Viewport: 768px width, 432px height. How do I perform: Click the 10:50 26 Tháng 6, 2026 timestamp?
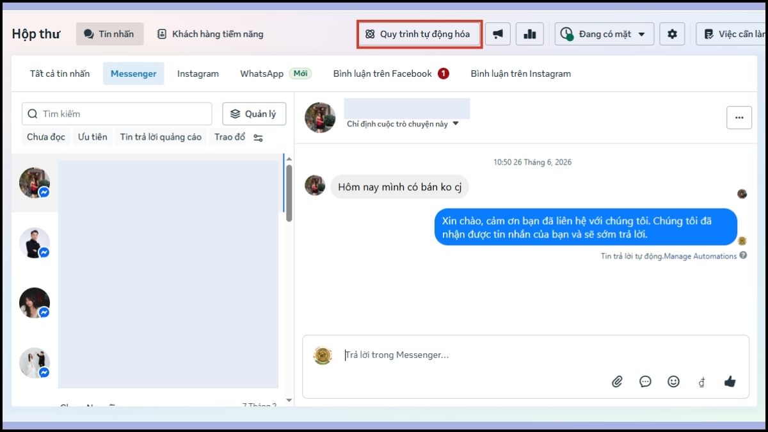pos(532,162)
